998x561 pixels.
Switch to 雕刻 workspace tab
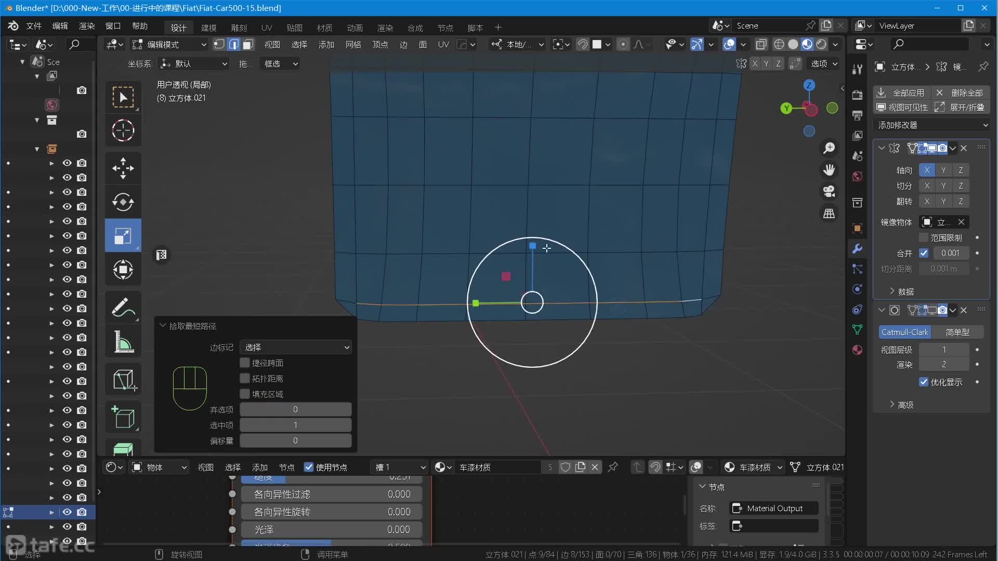click(x=239, y=28)
